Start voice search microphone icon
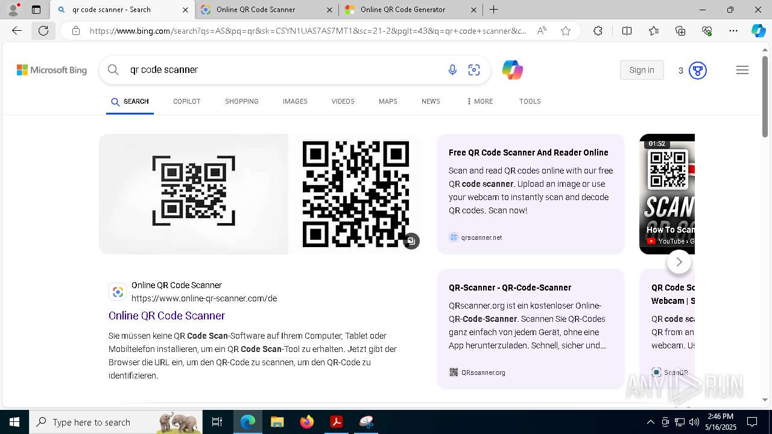The height and width of the screenshot is (434, 772). coord(452,70)
